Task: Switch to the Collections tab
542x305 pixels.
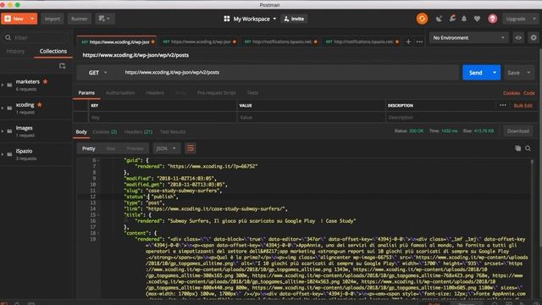Action: point(53,51)
